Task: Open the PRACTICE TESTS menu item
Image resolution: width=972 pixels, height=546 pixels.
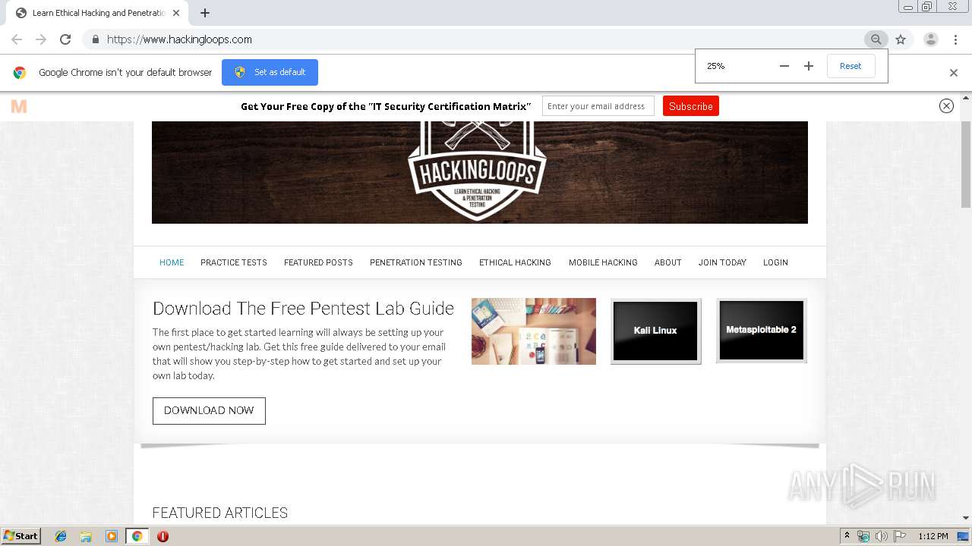Action: (x=234, y=262)
